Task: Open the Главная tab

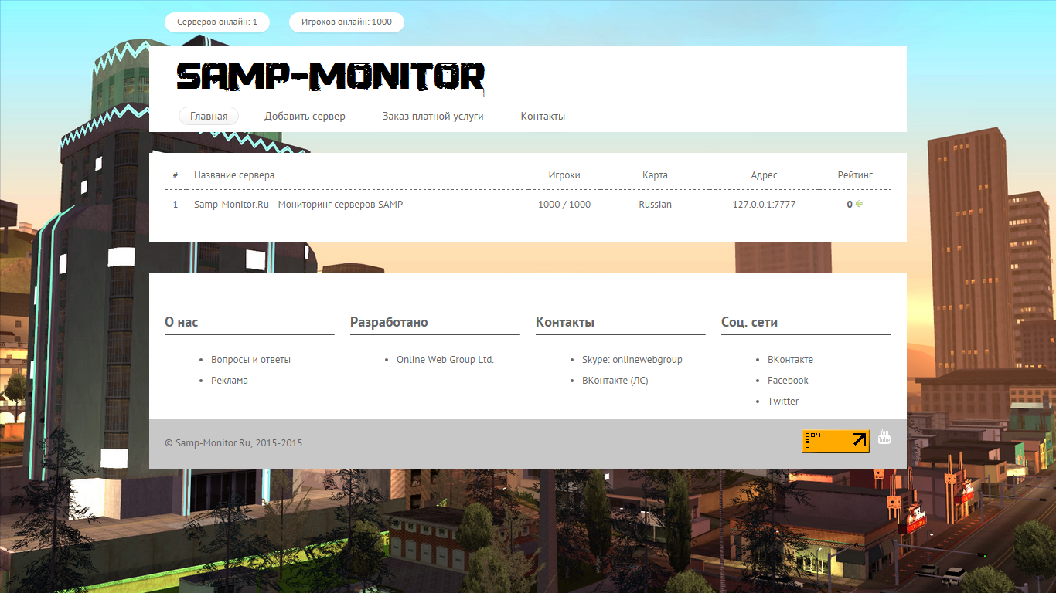Action: pos(208,116)
